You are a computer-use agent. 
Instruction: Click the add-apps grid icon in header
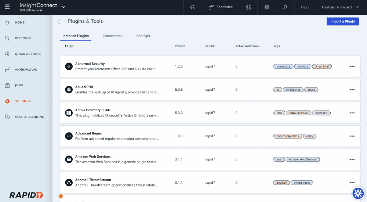click(248, 7)
